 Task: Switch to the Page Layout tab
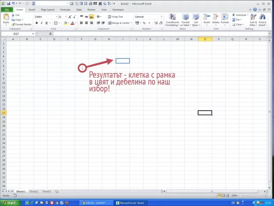[x=47, y=9]
